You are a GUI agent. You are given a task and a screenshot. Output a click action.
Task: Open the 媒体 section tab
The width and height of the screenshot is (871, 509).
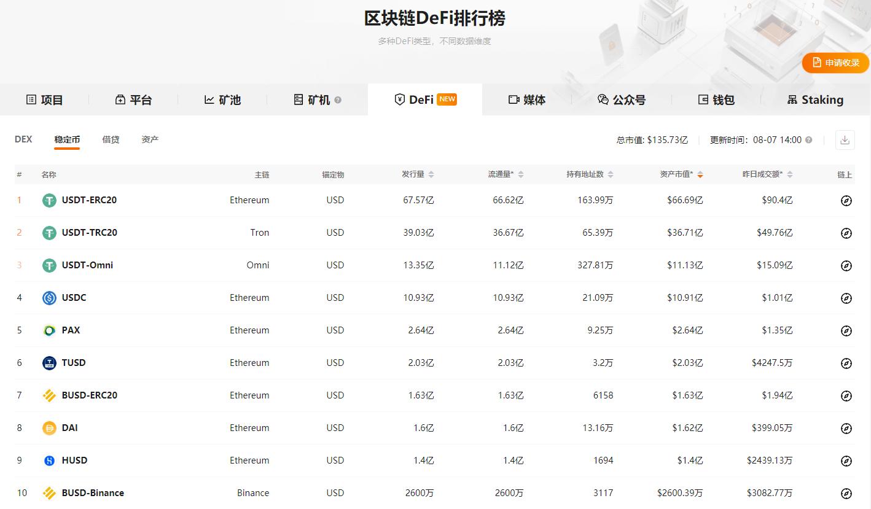point(526,99)
